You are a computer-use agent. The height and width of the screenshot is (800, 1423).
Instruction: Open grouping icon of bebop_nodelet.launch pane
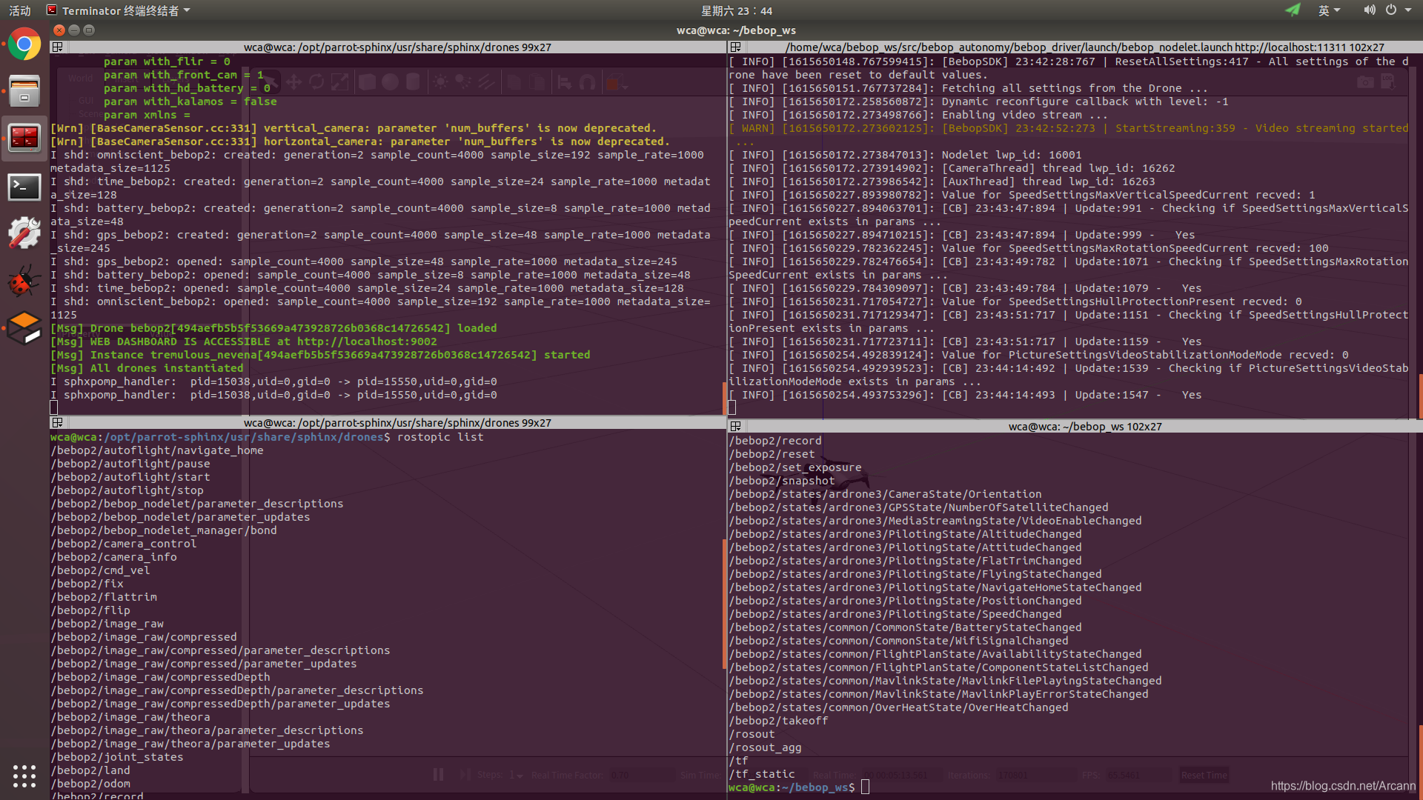[735, 47]
